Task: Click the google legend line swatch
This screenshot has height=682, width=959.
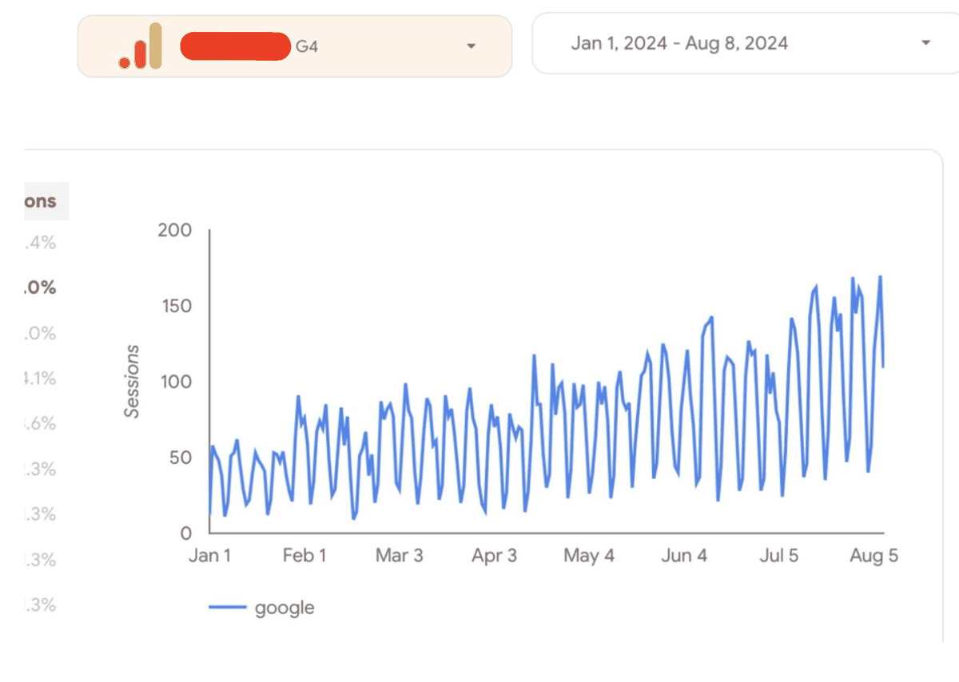Action: point(227,608)
